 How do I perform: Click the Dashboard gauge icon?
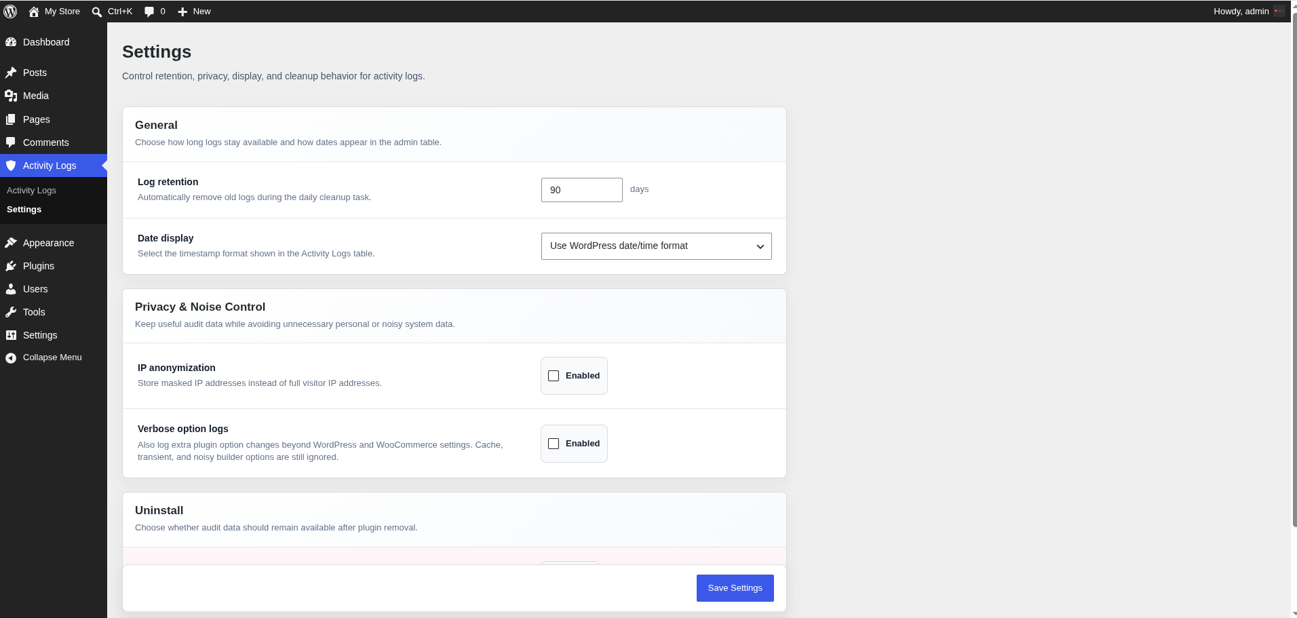click(11, 42)
